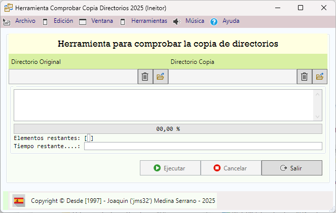This screenshot has height=213, width=336.
Task: Click the Cancelar button
Action: (x=231, y=168)
